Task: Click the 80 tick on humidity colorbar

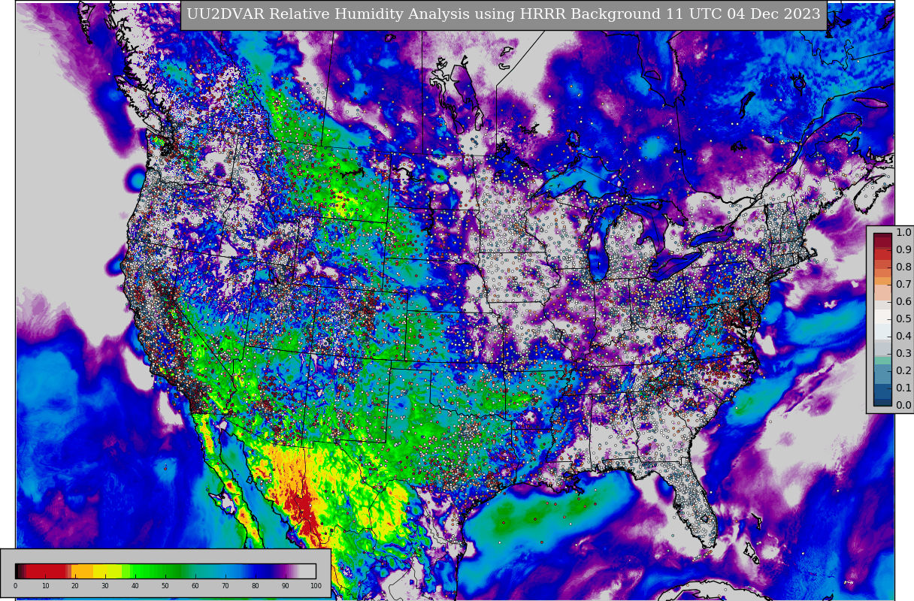Action: 256,586
